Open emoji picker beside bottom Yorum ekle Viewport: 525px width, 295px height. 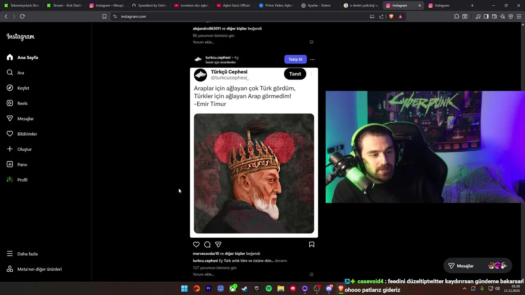tap(312, 275)
